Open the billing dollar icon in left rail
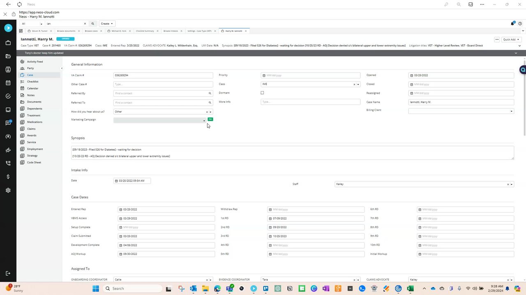The image size is (526, 295). 8,177
